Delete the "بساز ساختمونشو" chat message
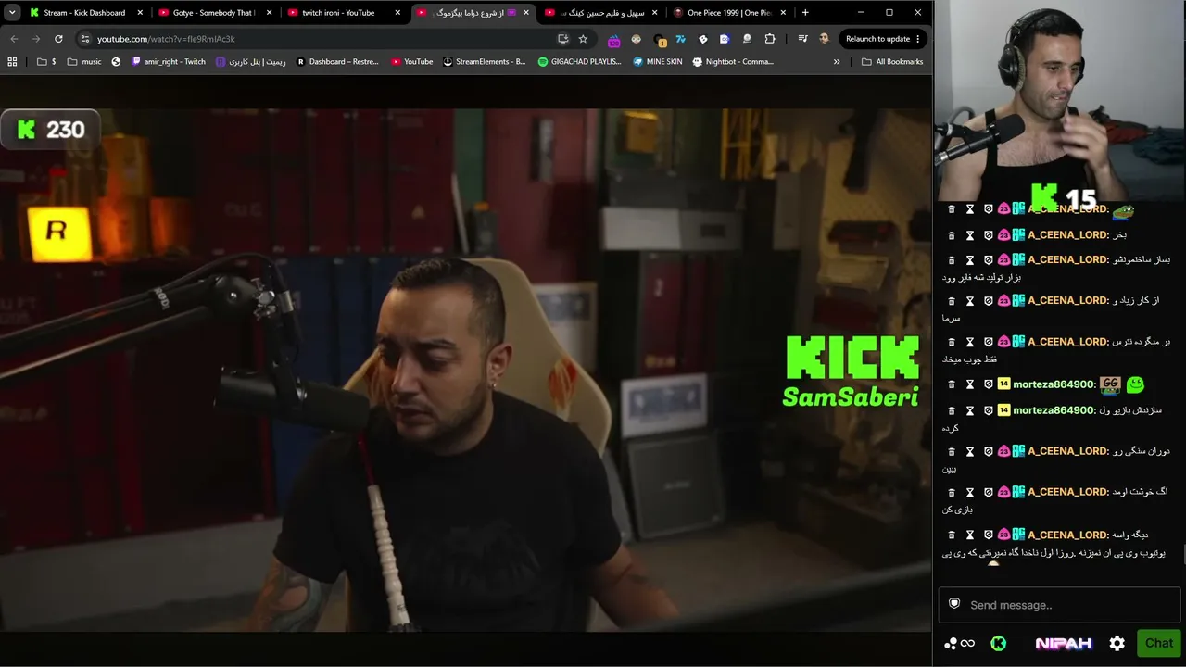The image size is (1186, 667). [952, 260]
